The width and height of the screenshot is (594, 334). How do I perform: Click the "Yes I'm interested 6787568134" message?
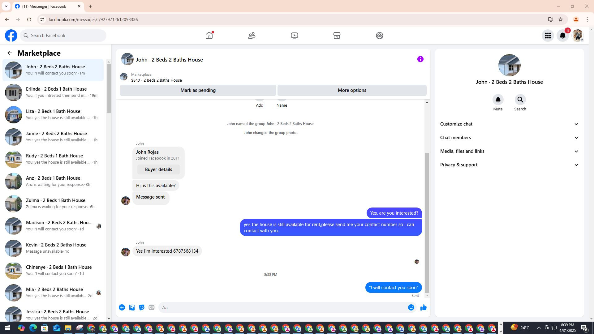click(x=167, y=251)
